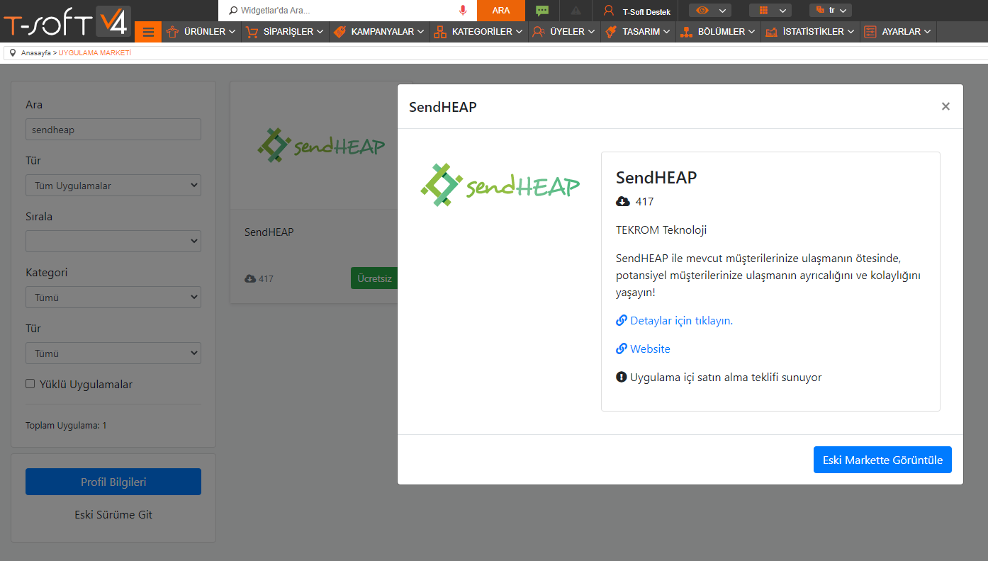Click the T-Soft Destek user icon

608,11
